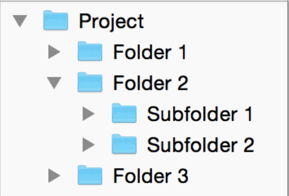Select the Project text label

(x=111, y=21)
